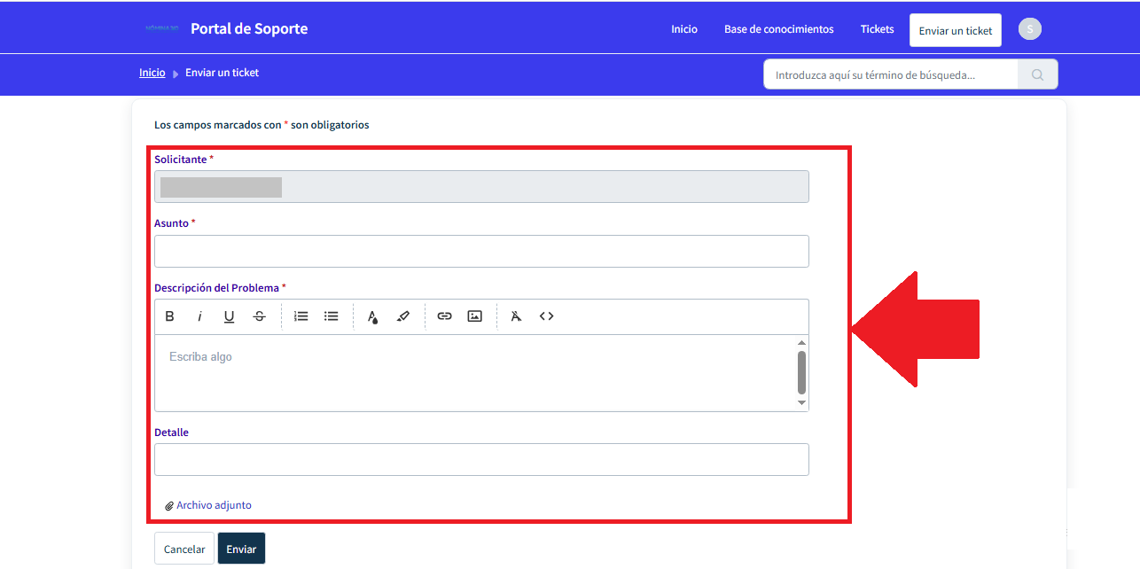This screenshot has width=1140, height=569.
Task: Apply strikethrough formatting
Action: pos(259,316)
